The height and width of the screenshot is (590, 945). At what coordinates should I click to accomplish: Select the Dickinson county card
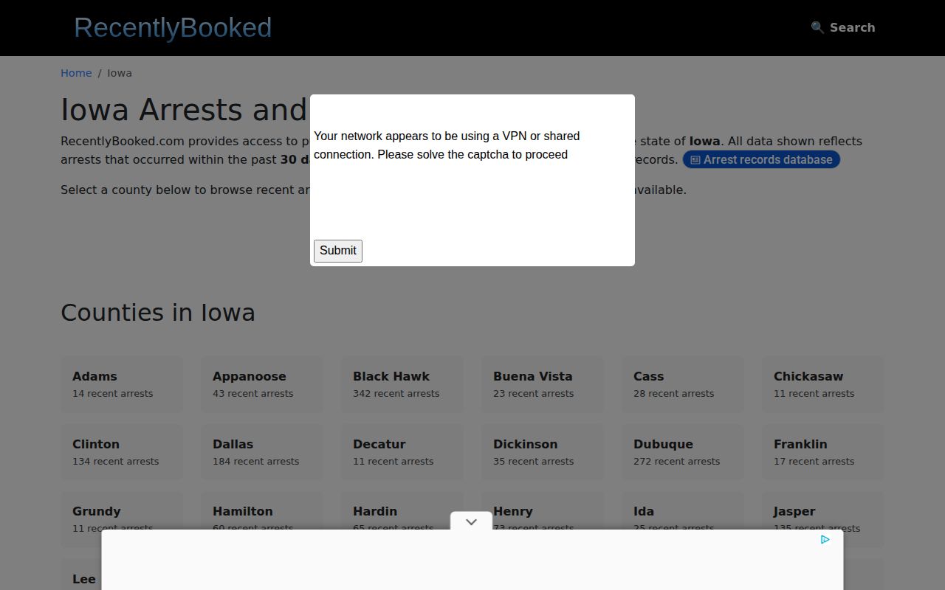pos(543,452)
